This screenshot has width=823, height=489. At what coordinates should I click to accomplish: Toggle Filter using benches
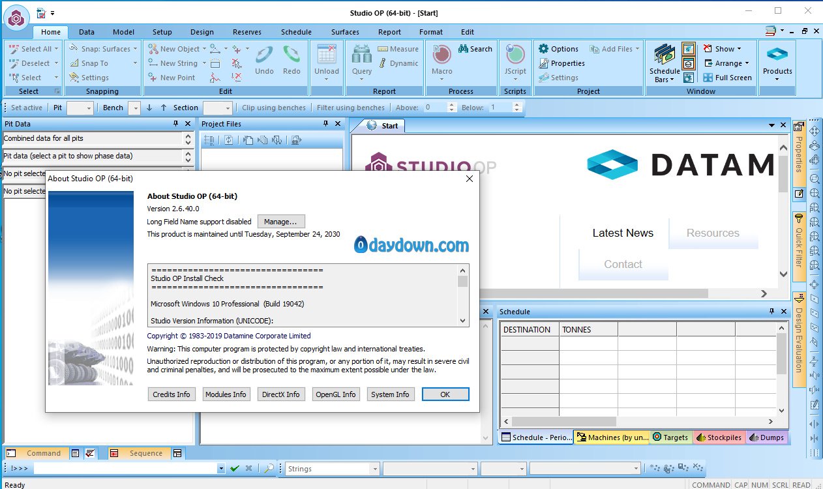pos(351,108)
